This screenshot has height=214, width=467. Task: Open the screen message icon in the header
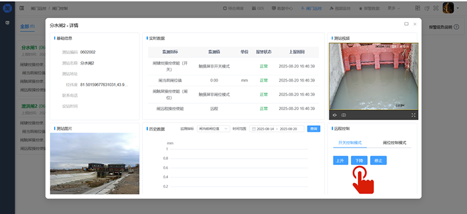(x=427, y=8)
